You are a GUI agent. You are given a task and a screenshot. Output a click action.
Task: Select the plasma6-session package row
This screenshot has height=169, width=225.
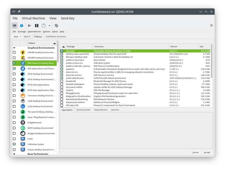click(x=135, y=75)
